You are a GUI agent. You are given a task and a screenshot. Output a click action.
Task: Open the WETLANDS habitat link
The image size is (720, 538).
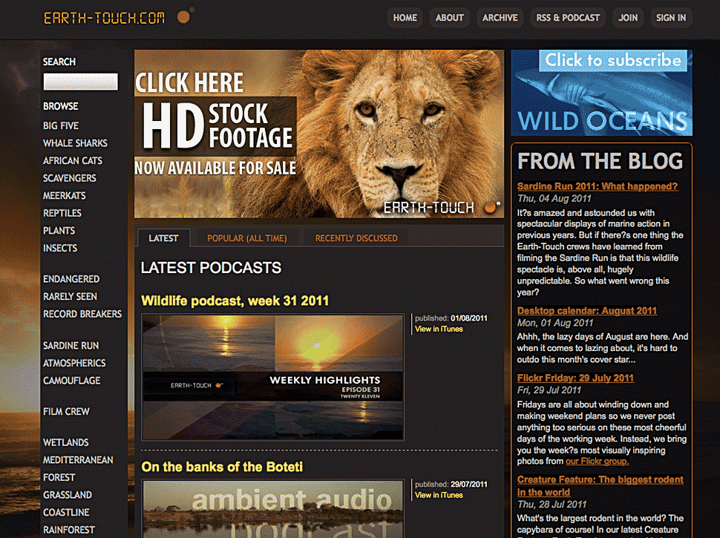[66, 442]
